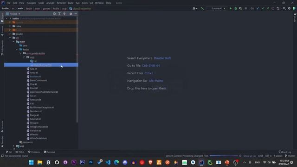
Task: Open Visual Studio Code from taskbar
Action: pyautogui.click(x=108, y=162)
